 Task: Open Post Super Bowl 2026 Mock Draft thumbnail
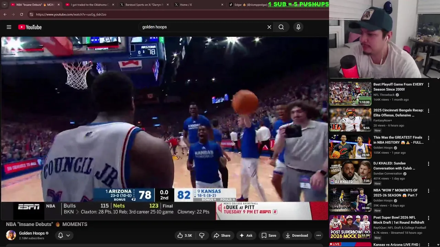[350, 226]
